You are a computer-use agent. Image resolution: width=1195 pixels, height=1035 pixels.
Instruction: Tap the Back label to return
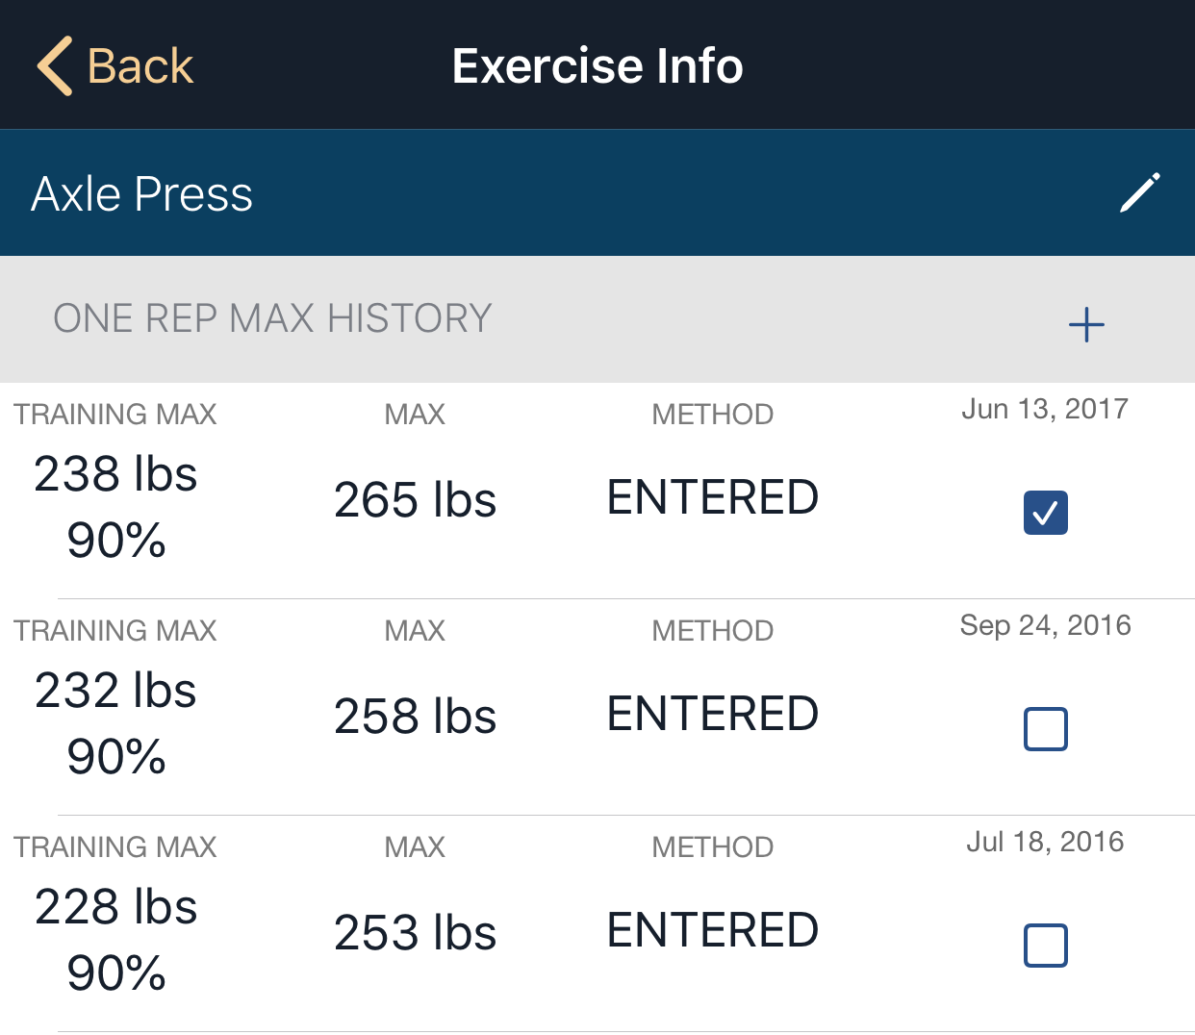140,64
